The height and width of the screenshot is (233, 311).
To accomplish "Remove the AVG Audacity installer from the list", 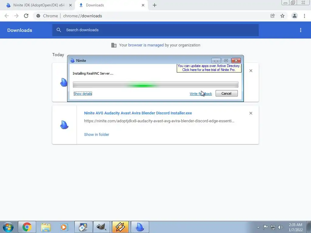I will pos(251,113).
